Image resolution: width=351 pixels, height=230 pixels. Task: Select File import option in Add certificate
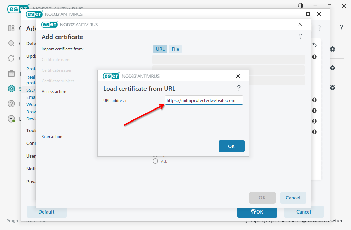pyautogui.click(x=175, y=49)
